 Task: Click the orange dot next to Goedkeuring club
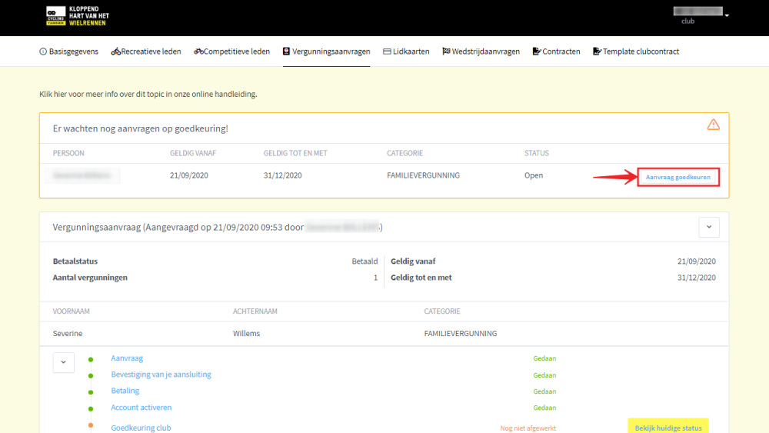91,425
